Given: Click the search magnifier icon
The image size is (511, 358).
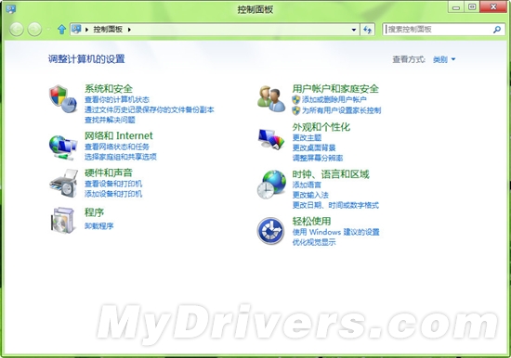Looking at the screenshot, I should (497, 30).
